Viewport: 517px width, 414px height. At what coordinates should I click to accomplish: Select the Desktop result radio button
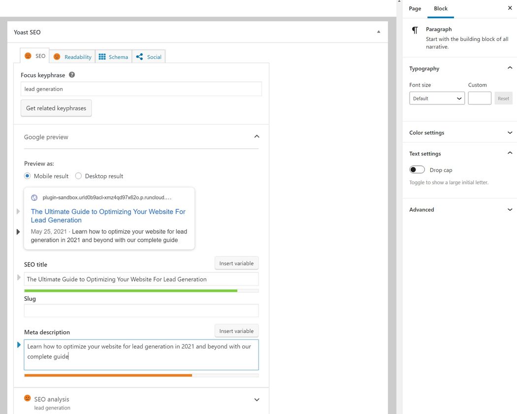click(78, 176)
